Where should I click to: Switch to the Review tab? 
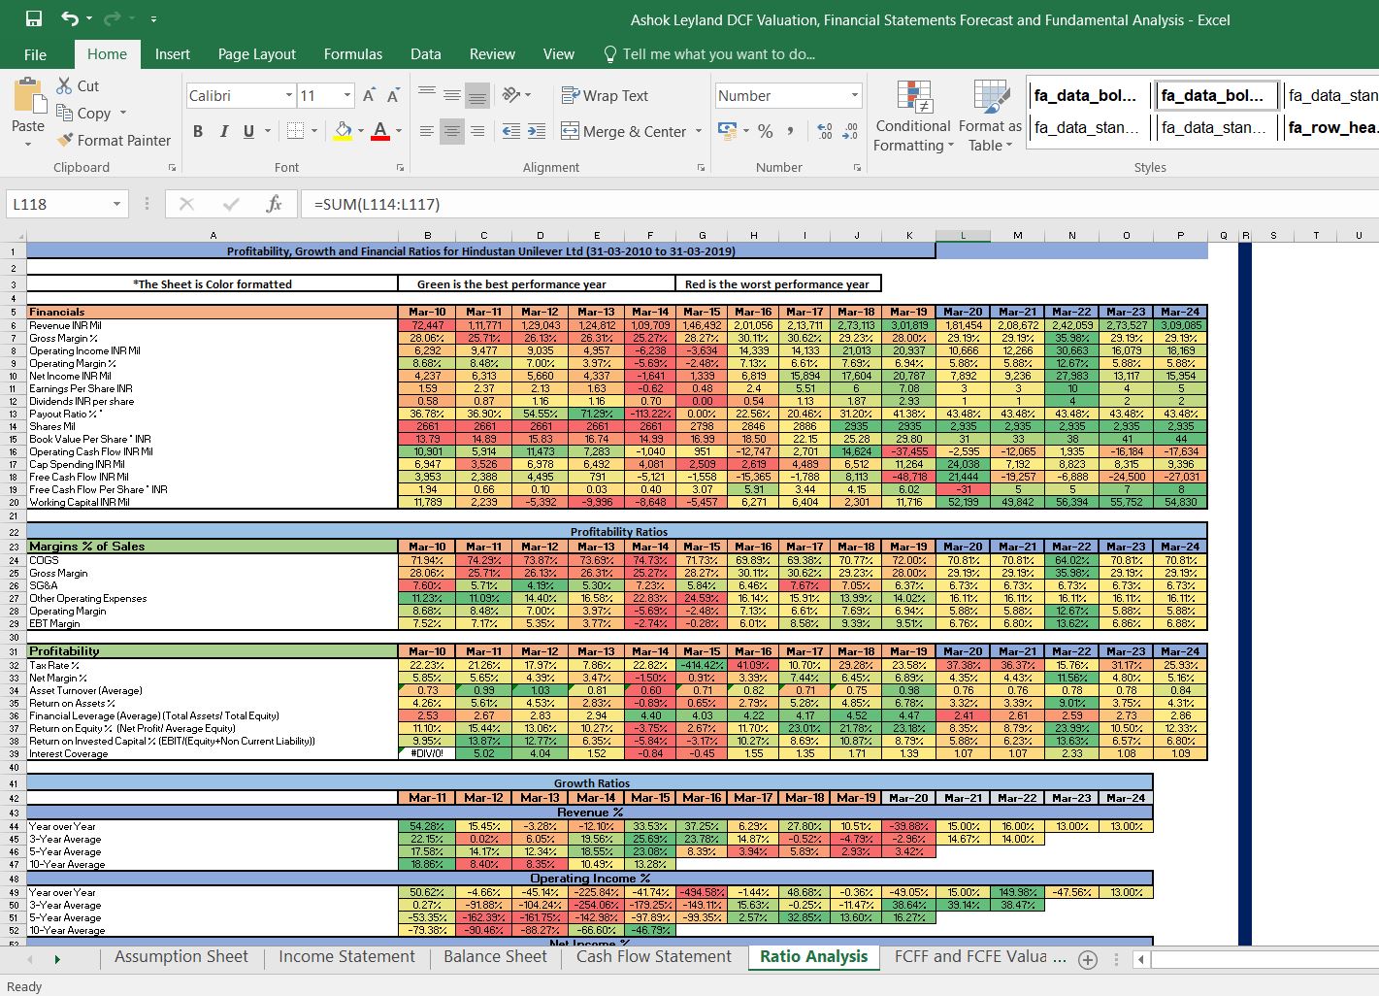pos(492,54)
